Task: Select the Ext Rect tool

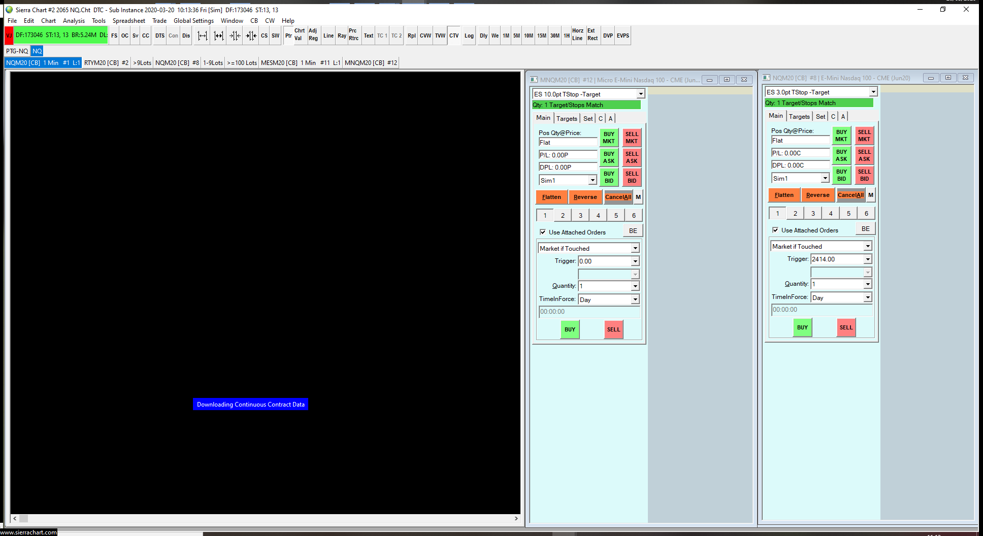Action: [593, 35]
